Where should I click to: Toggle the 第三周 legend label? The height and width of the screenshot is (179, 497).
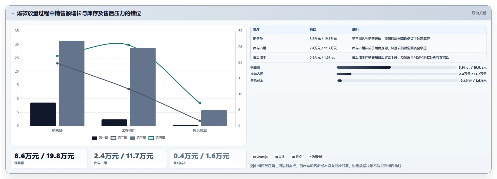(x=141, y=138)
